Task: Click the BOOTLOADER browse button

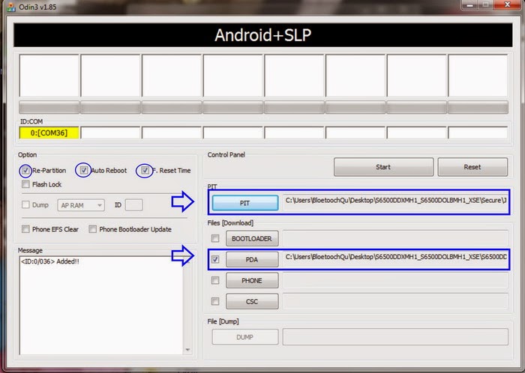Action: coord(252,239)
